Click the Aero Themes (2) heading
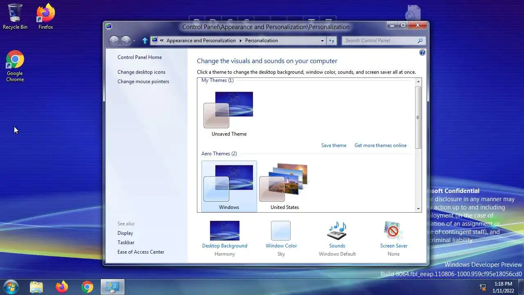This screenshot has height=295, width=524. pyautogui.click(x=219, y=154)
